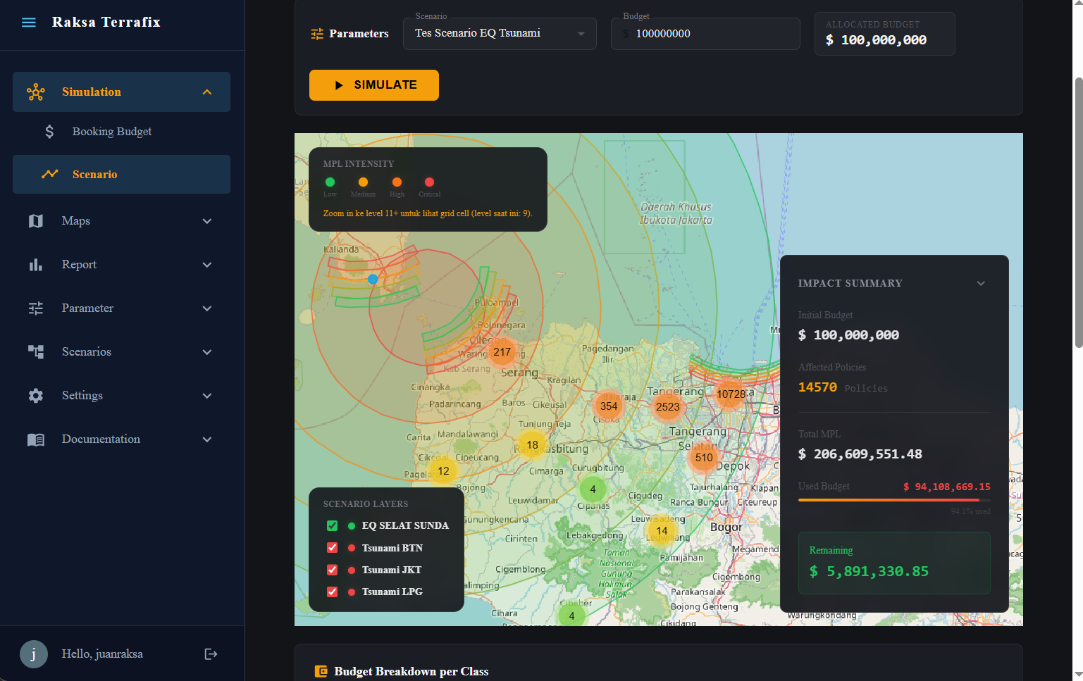This screenshot has width=1083, height=681.
Task: Click the Budget Breakdown wallet icon
Action: click(321, 671)
